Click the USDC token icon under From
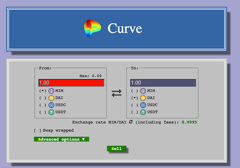The width and height of the screenshot is (240, 168). [51, 105]
